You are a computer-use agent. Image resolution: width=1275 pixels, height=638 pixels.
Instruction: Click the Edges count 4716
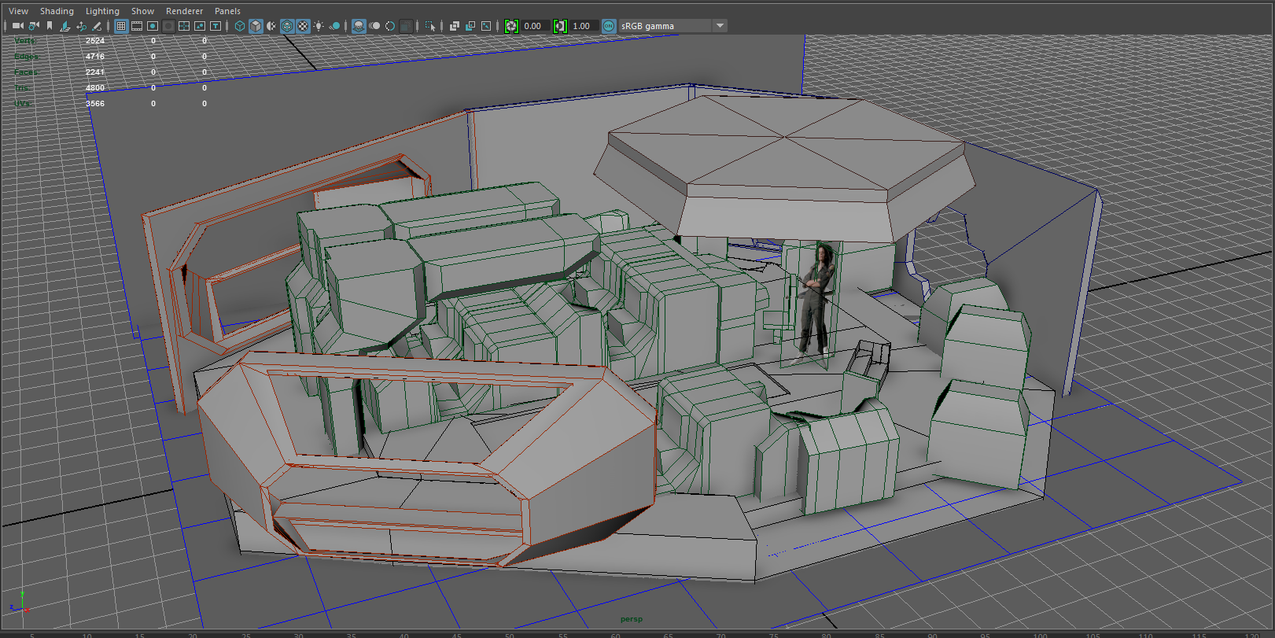point(95,57)
